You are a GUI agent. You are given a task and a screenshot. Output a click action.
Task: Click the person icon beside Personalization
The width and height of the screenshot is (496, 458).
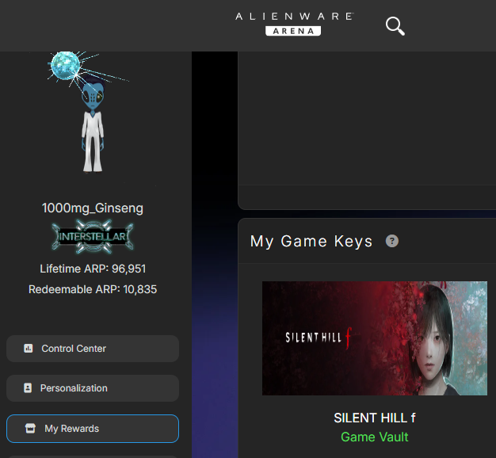(29, 388)
